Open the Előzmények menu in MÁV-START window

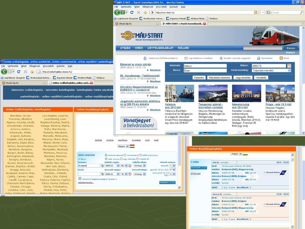click(x=148, y=7)
